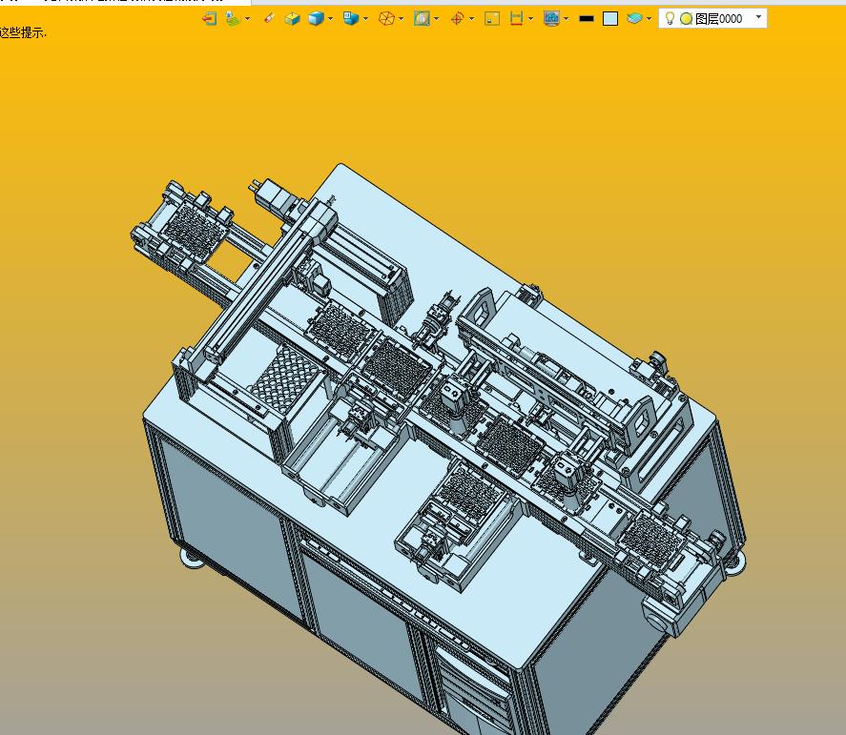Viewport: 846px width, 735px height.
Task: Click the monitor display settings icon
Action: click(x=551, y=18)
